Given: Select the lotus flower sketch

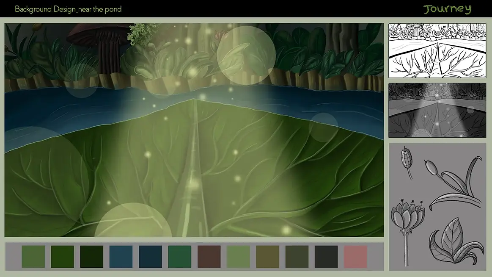Looking at the screenshot, I should click(407, 232).
